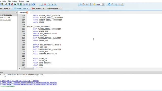
Task: Click the red X remove-file icon
Action: click(x=45, y=5)
